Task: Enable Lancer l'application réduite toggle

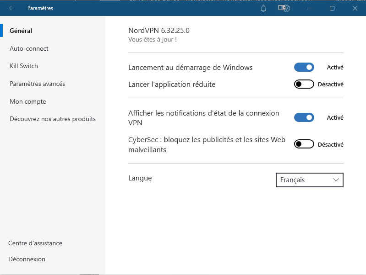Action: pos(304,84)
